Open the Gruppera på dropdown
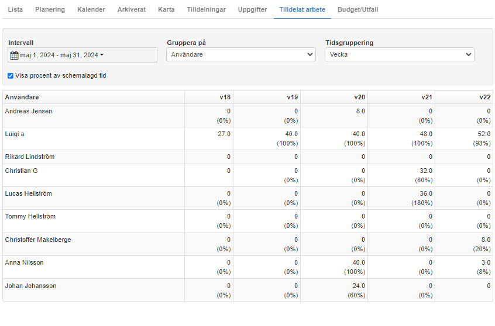This screenshot has width=495, height=326. (x=241, y=54)
